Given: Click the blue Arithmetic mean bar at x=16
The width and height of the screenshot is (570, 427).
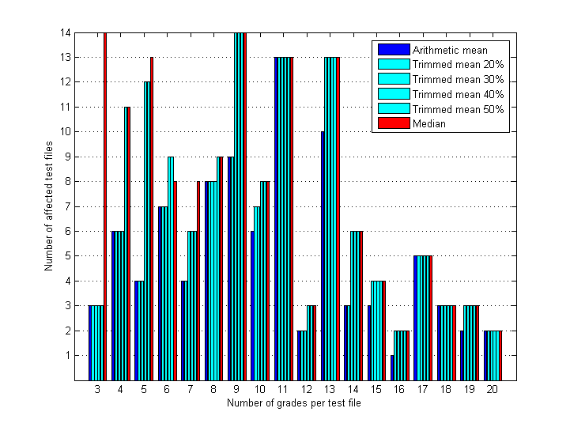Looking at the screenshot, I should coord(392,368).
